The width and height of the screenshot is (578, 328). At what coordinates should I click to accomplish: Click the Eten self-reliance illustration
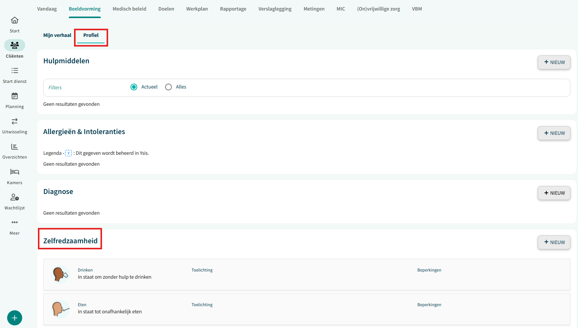(60, 309)
